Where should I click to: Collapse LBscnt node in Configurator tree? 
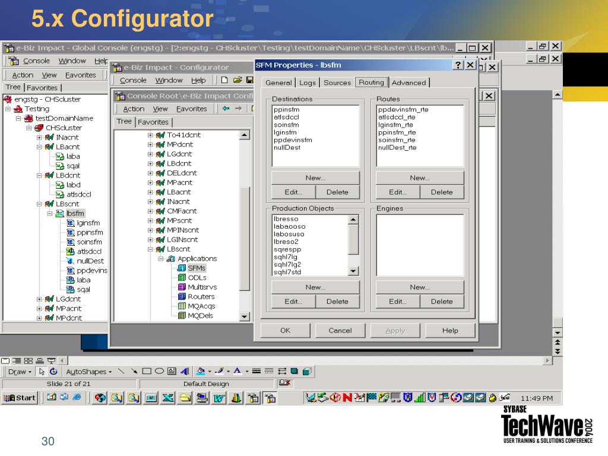pos(150,249)
